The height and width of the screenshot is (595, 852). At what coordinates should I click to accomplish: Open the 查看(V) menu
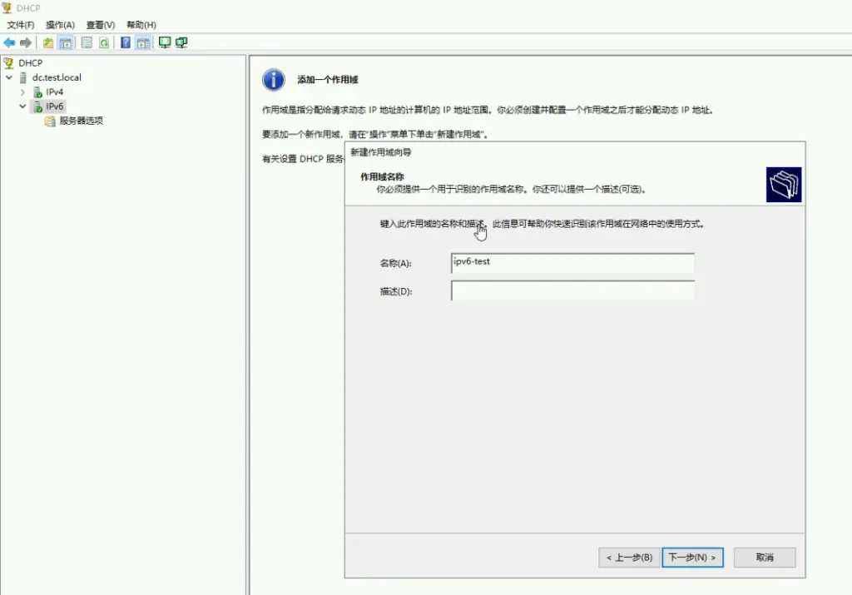(101, 25)
